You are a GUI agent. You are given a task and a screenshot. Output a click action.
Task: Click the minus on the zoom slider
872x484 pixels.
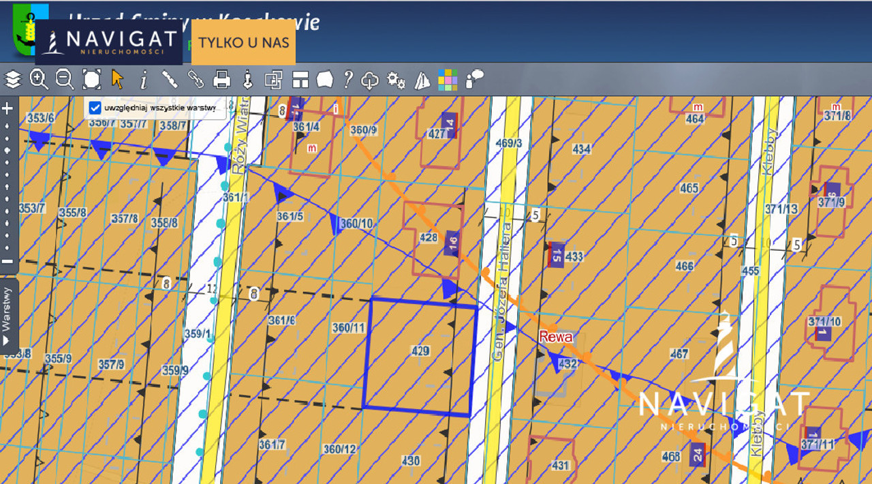7,262
